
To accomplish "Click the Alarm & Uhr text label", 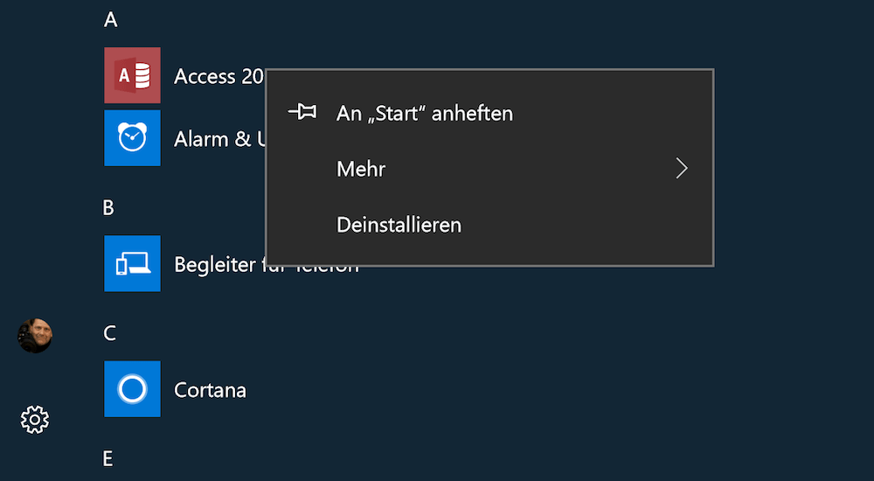I will click(x=219, y=139).
